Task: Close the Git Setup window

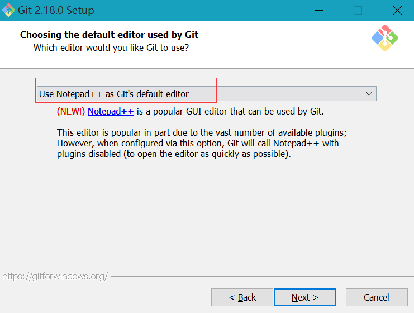Action: pyautogui.click(x=397, y=11)
